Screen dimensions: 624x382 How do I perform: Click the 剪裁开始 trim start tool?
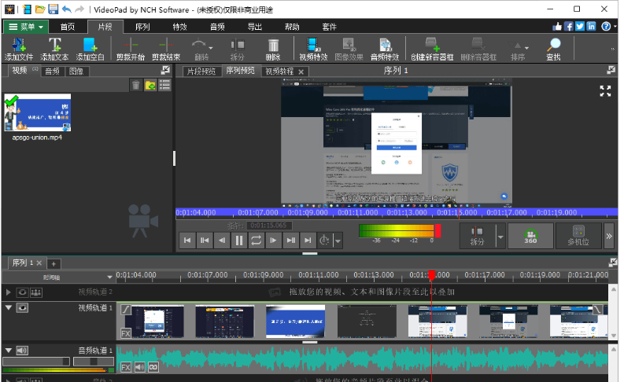[x=131, y=49]
